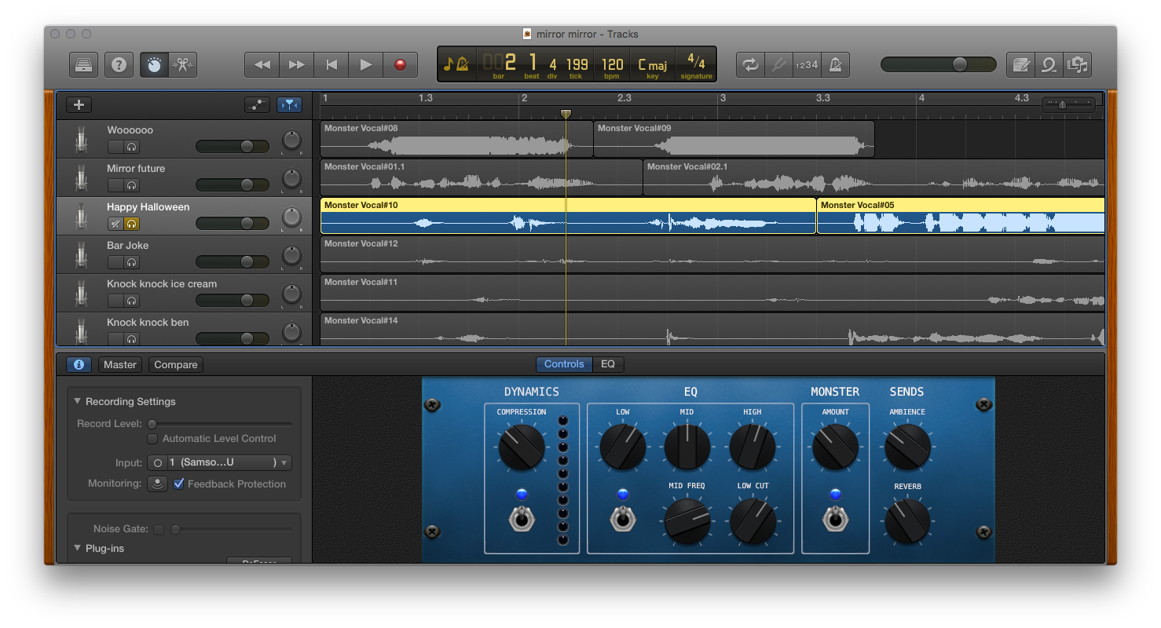Image resolution: width=1161 pixels, height=628 pixels.
Task: Toggle mono/stereo input format button
Action: coord(158,463)
